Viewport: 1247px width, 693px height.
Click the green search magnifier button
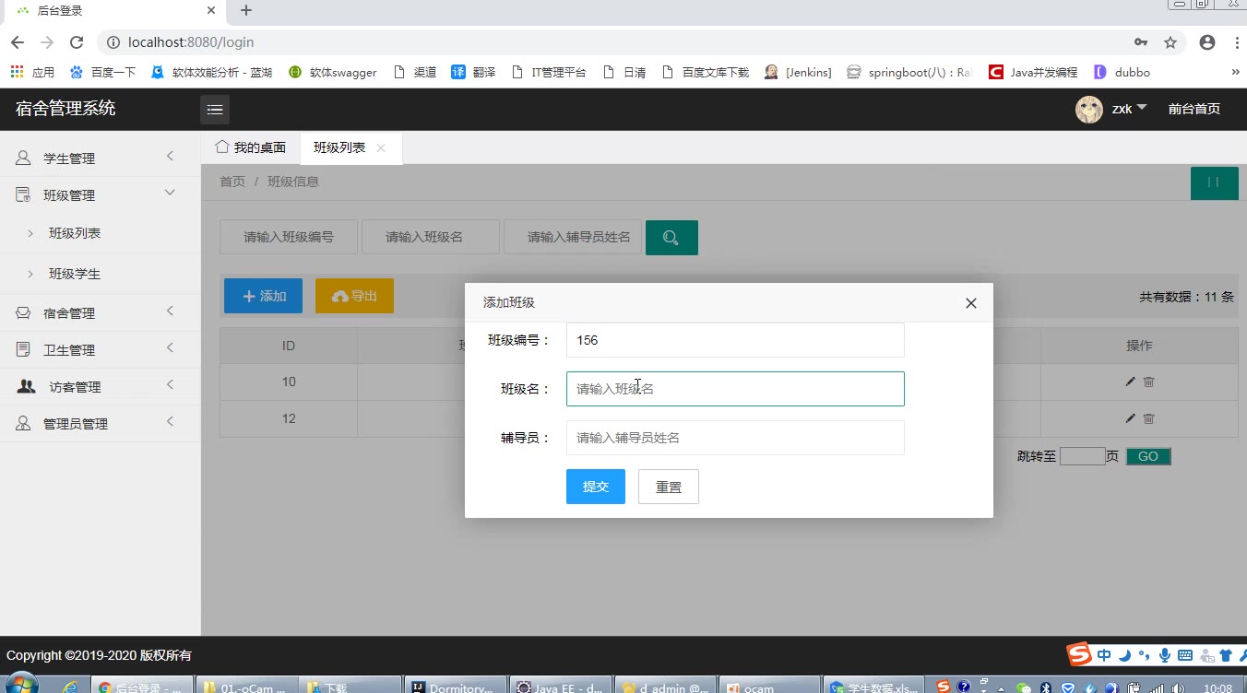click(x=671, y=238)
